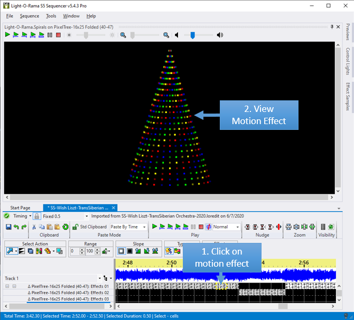This screenshot has height=320, width=354.
Task: Toggle the Std Clipboard lock icon
Action: point(76,227)
